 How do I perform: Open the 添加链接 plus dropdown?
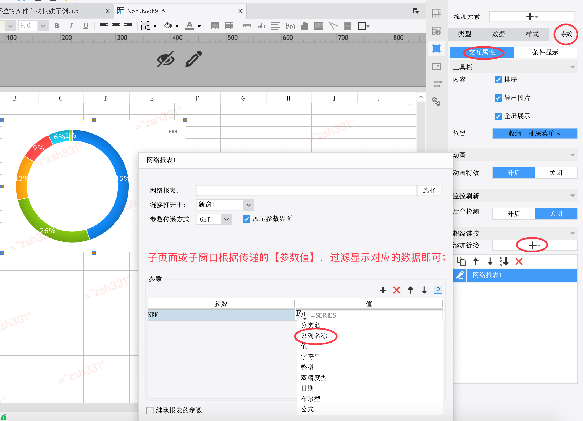click(x=535, y=245)
